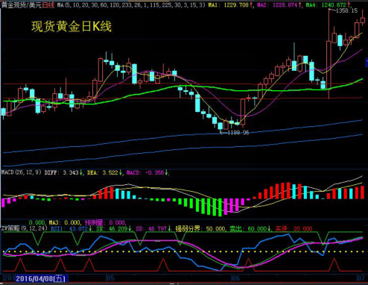Image resolution: width=368 pixels, height=285 pixels.
Task: Select the 黄金现货/美元 symbol title
Action: coord(22,4)
